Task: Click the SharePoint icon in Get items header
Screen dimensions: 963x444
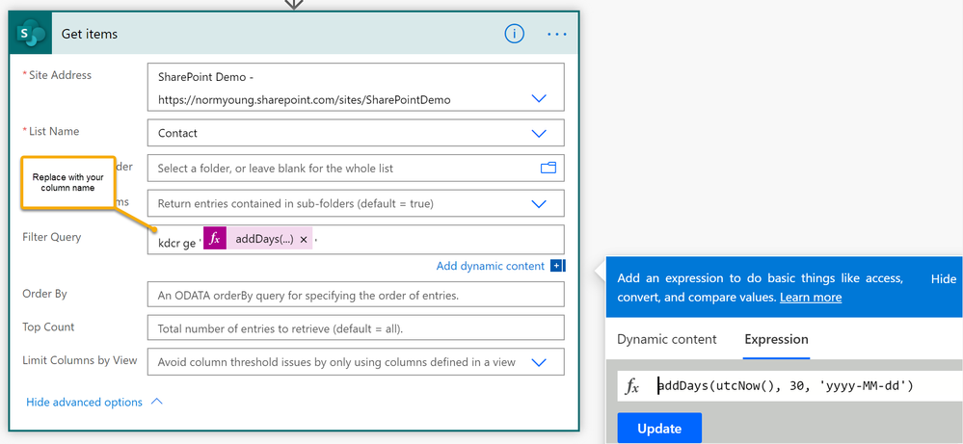Action: pyautogui.click(x=32, y=34)
